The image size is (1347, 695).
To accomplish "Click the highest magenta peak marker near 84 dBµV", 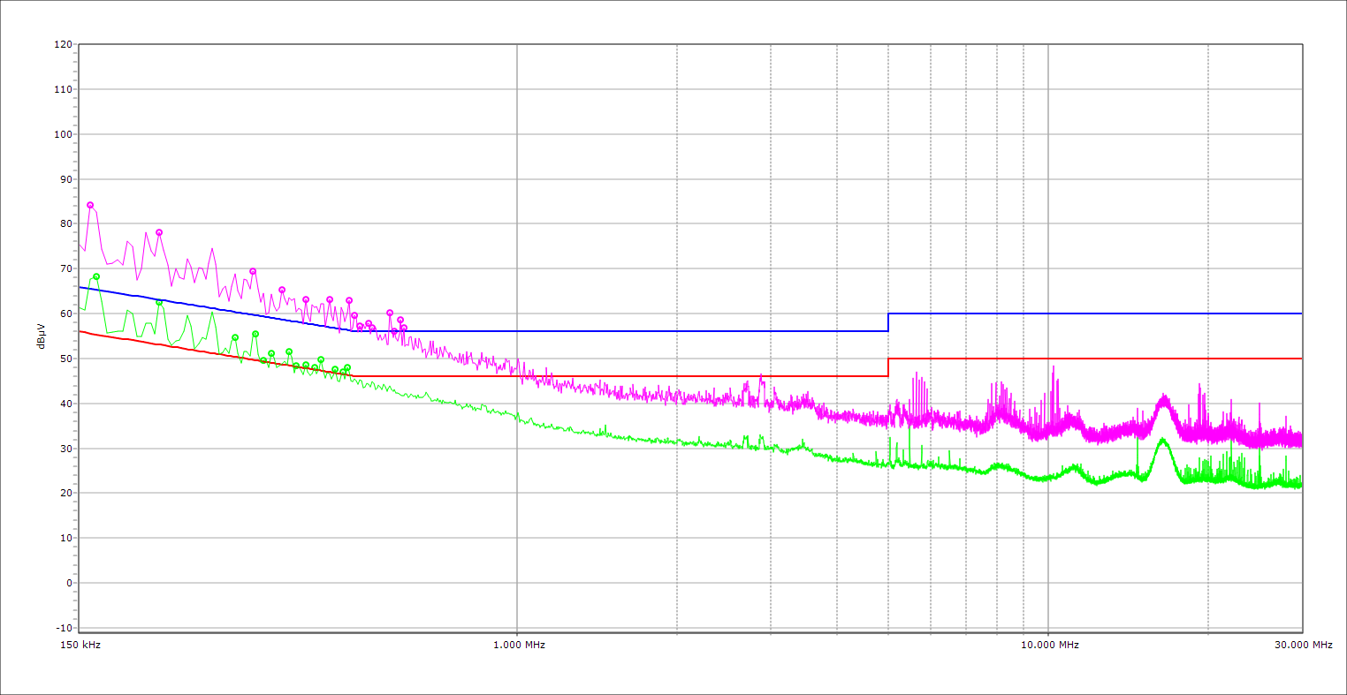I will coord(90,205).
